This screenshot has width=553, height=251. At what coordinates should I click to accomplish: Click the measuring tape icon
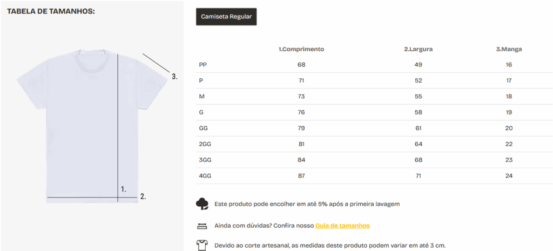(x=202, y=226)
